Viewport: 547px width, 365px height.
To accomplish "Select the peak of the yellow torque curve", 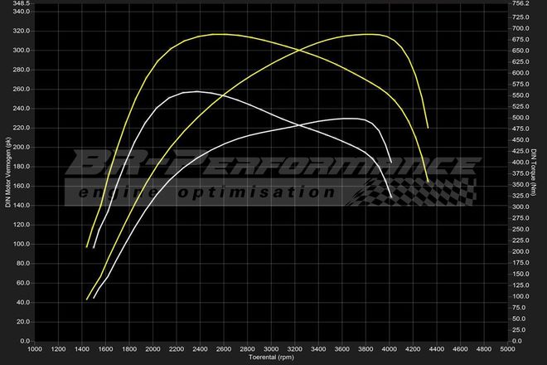I will click(220, 34).
